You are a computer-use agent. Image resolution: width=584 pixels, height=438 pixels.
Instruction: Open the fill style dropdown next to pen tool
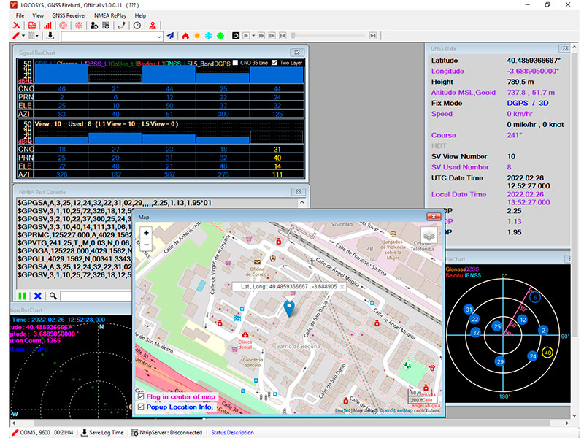click(37, 35)
